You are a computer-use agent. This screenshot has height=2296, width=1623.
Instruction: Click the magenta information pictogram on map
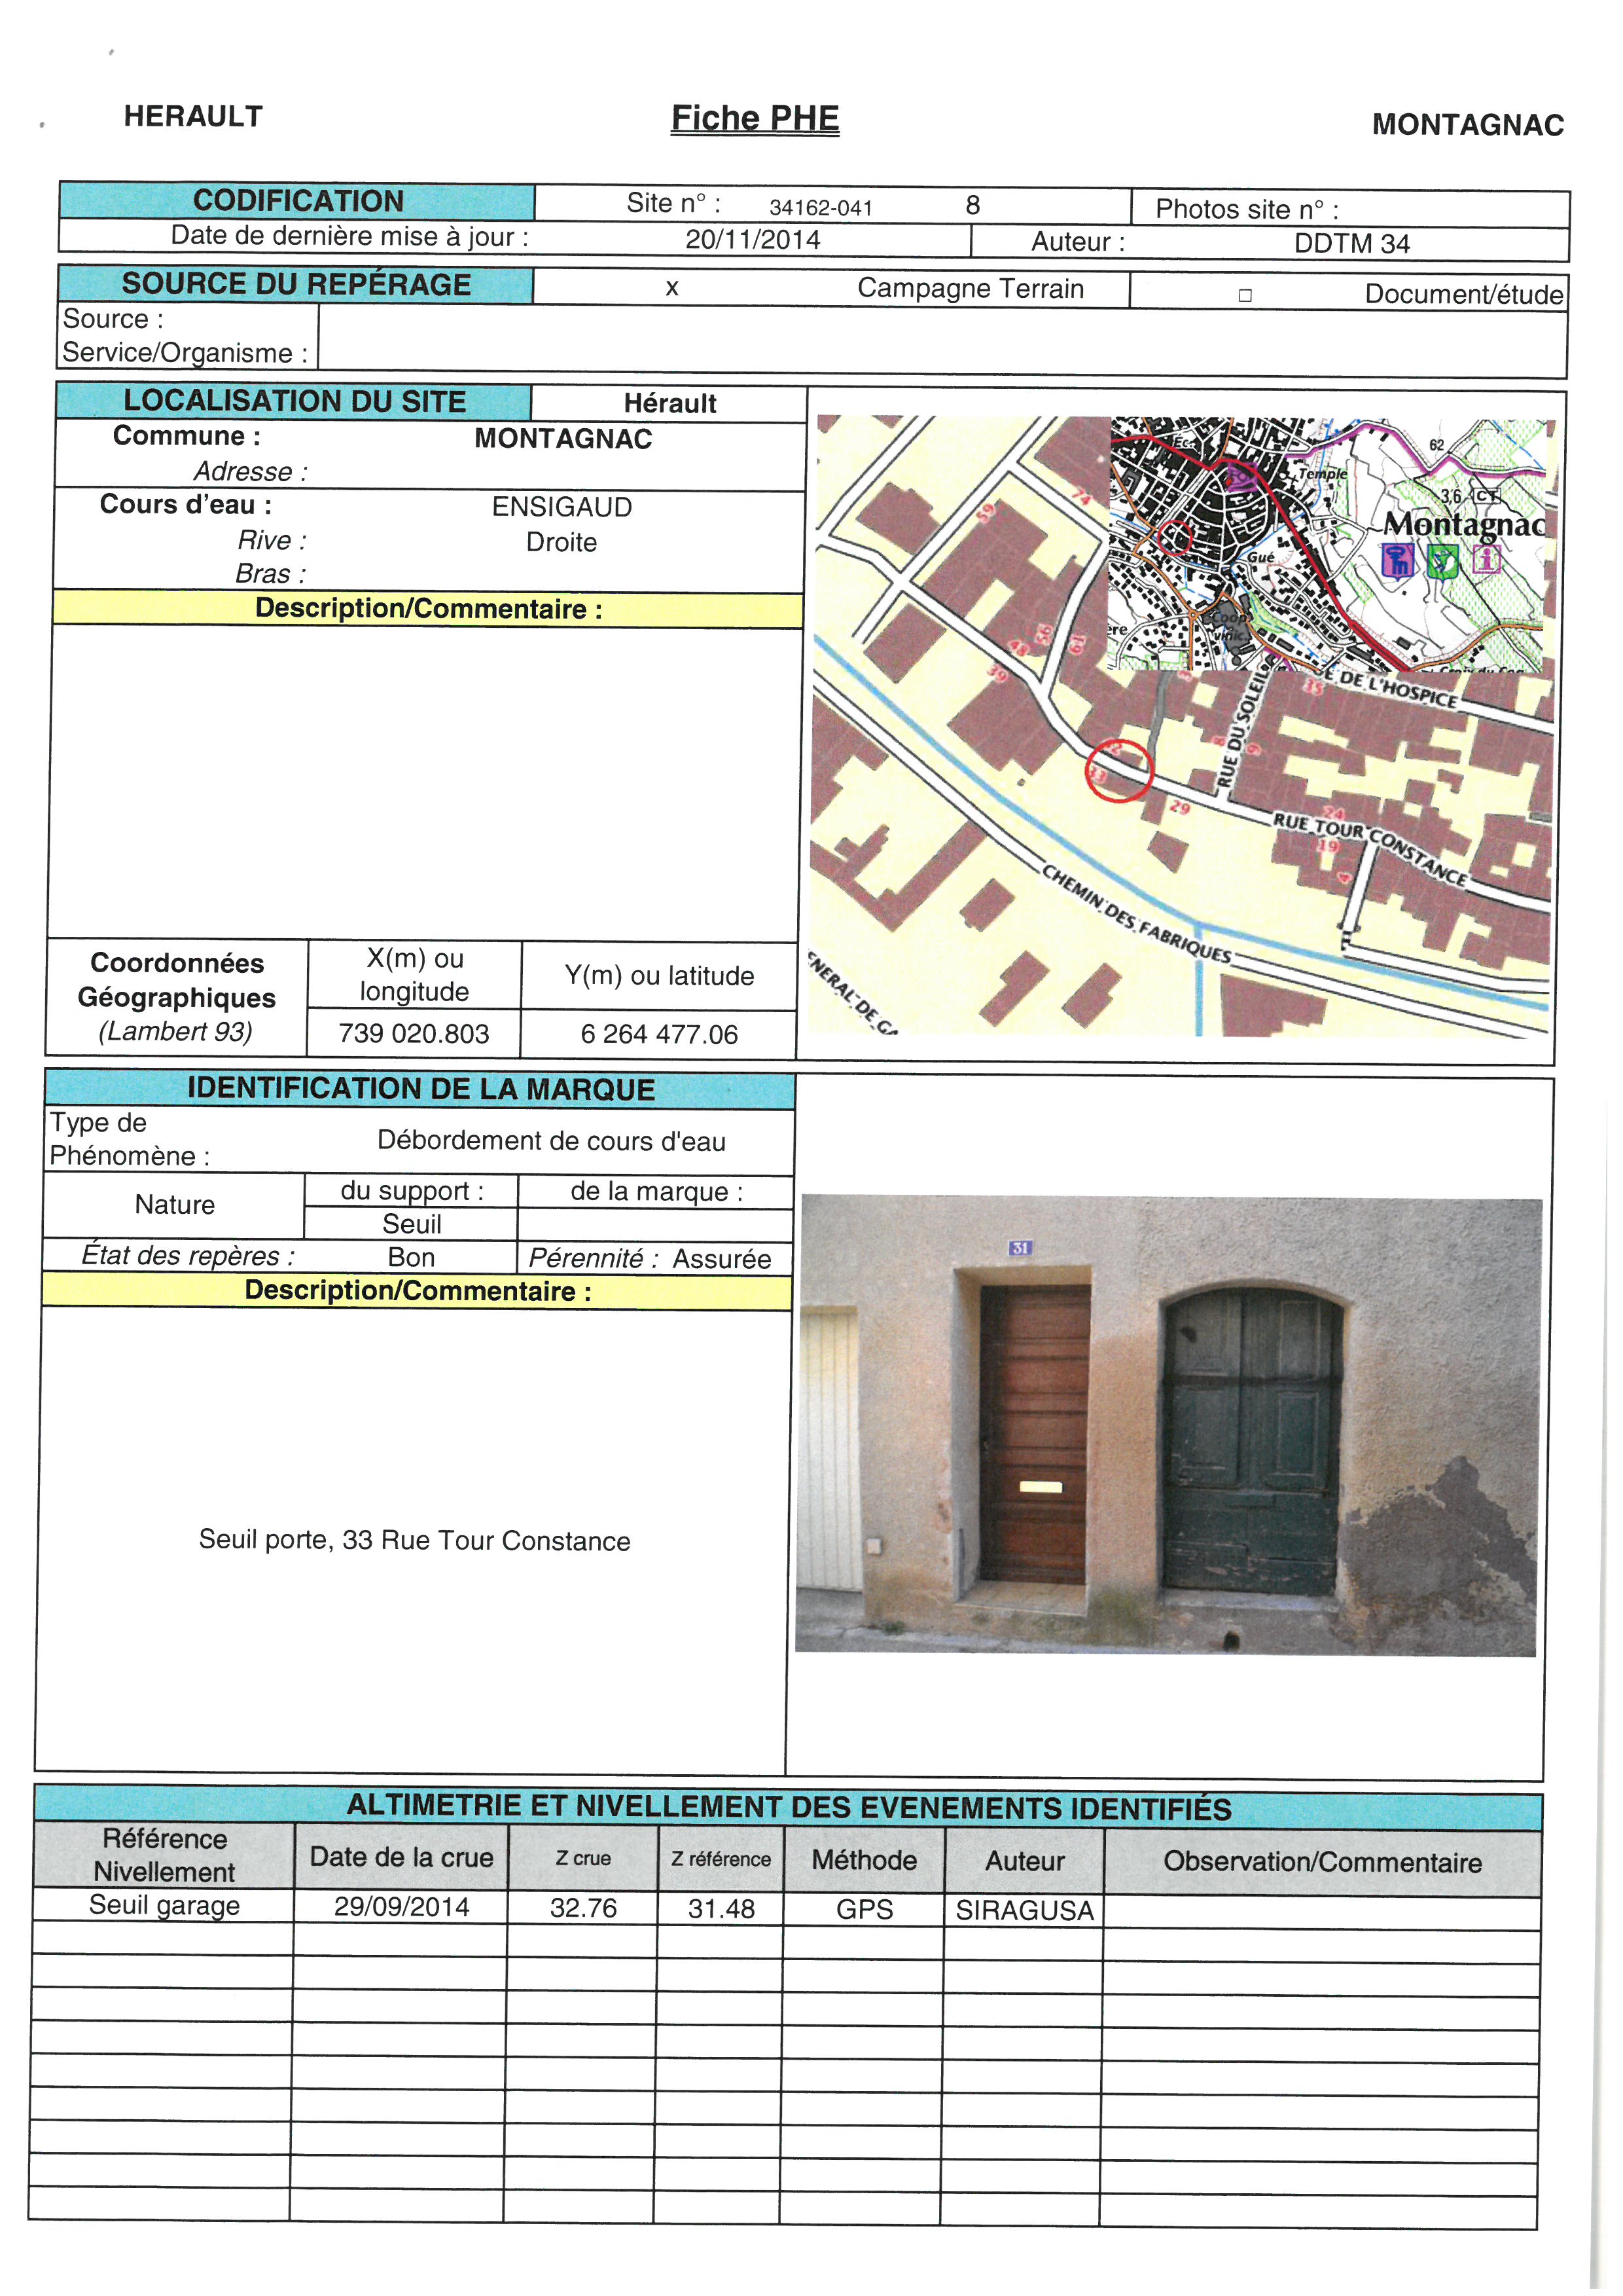point(1486,560)
